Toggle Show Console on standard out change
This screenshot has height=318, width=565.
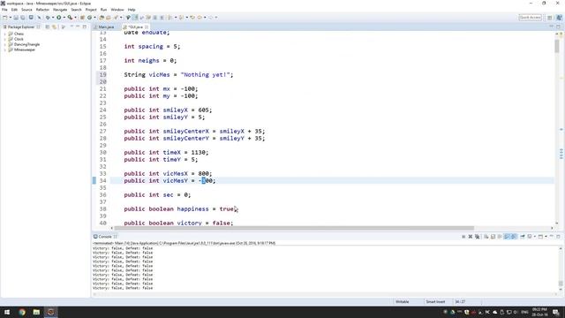507,237
